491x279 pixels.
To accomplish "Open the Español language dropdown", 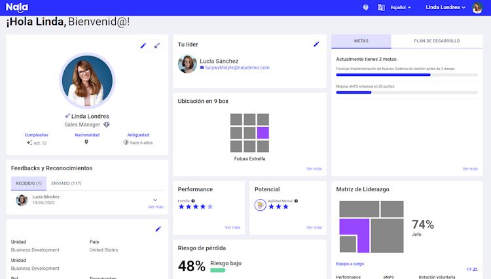I will [401, 7].
